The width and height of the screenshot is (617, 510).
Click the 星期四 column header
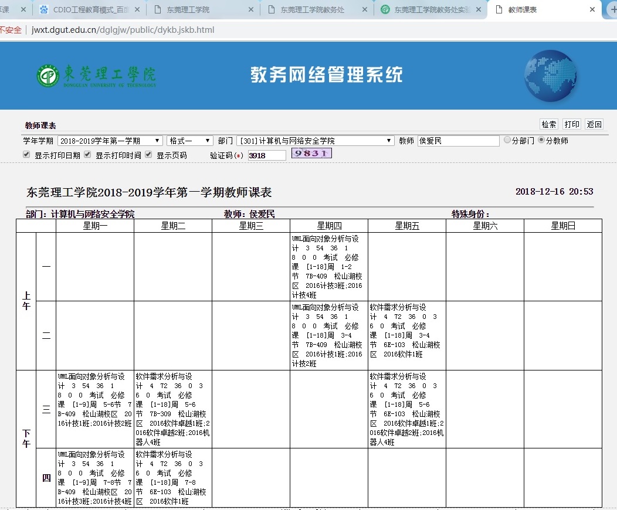click(x=329, y=226)
